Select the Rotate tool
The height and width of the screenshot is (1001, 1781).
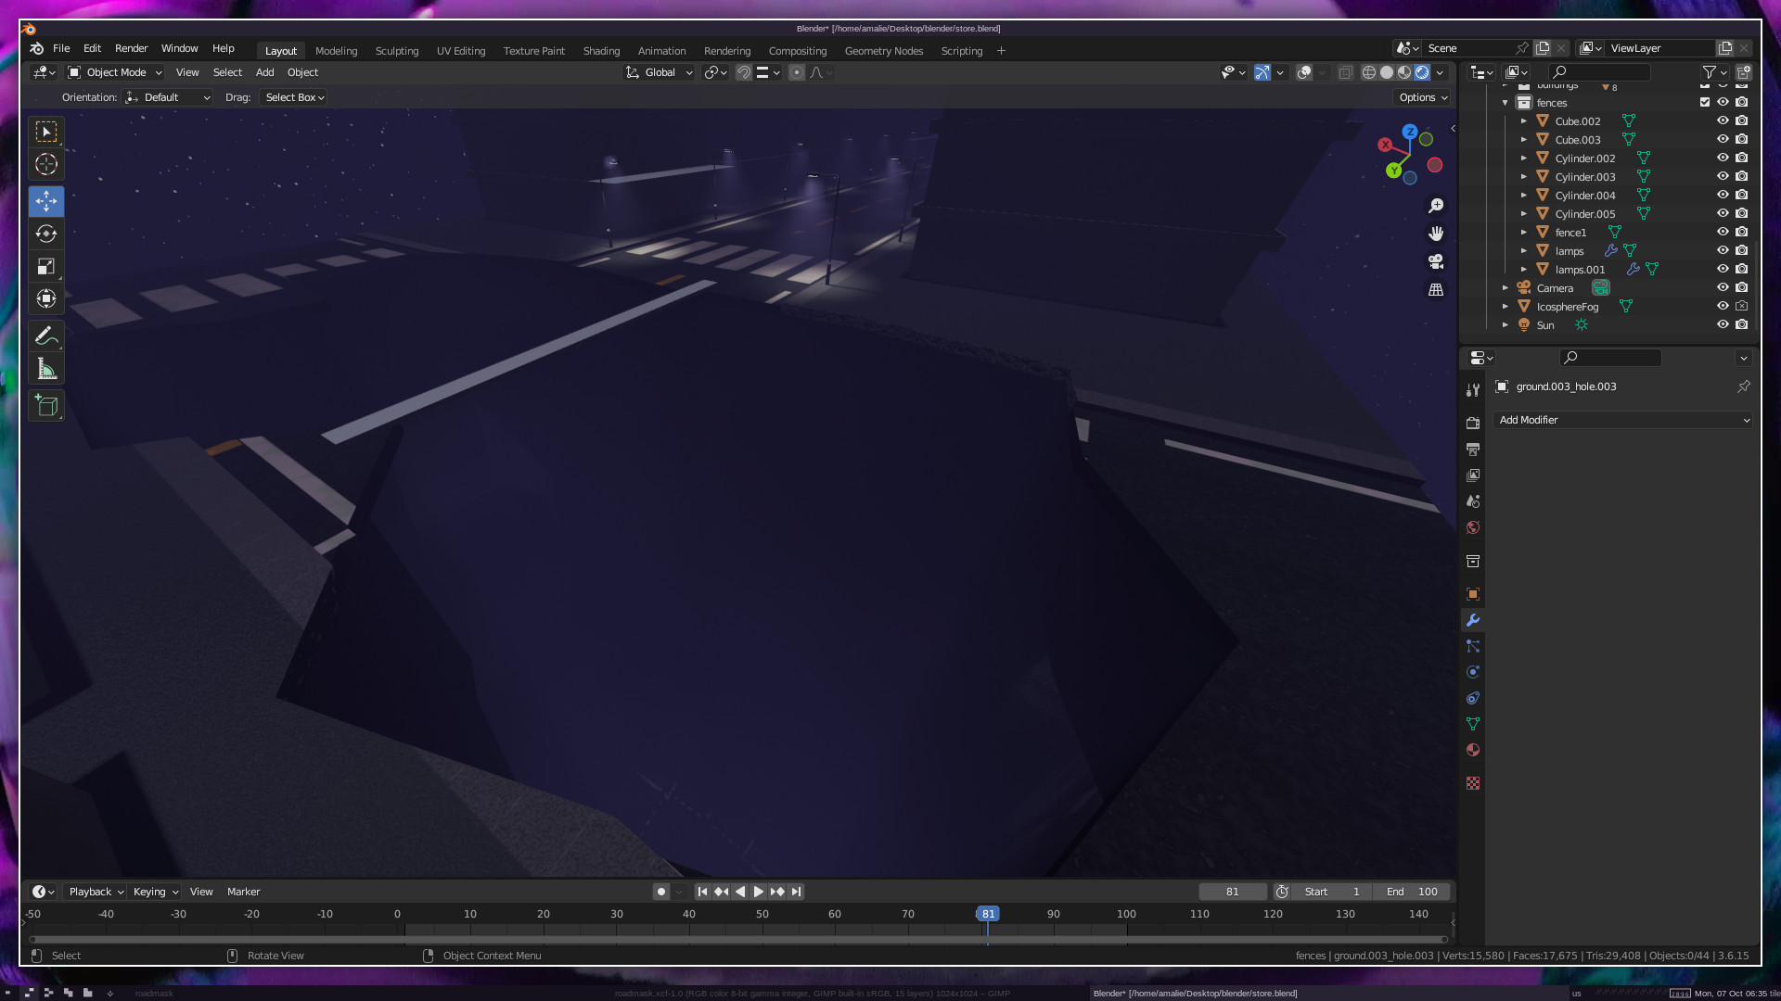point(46,234)
